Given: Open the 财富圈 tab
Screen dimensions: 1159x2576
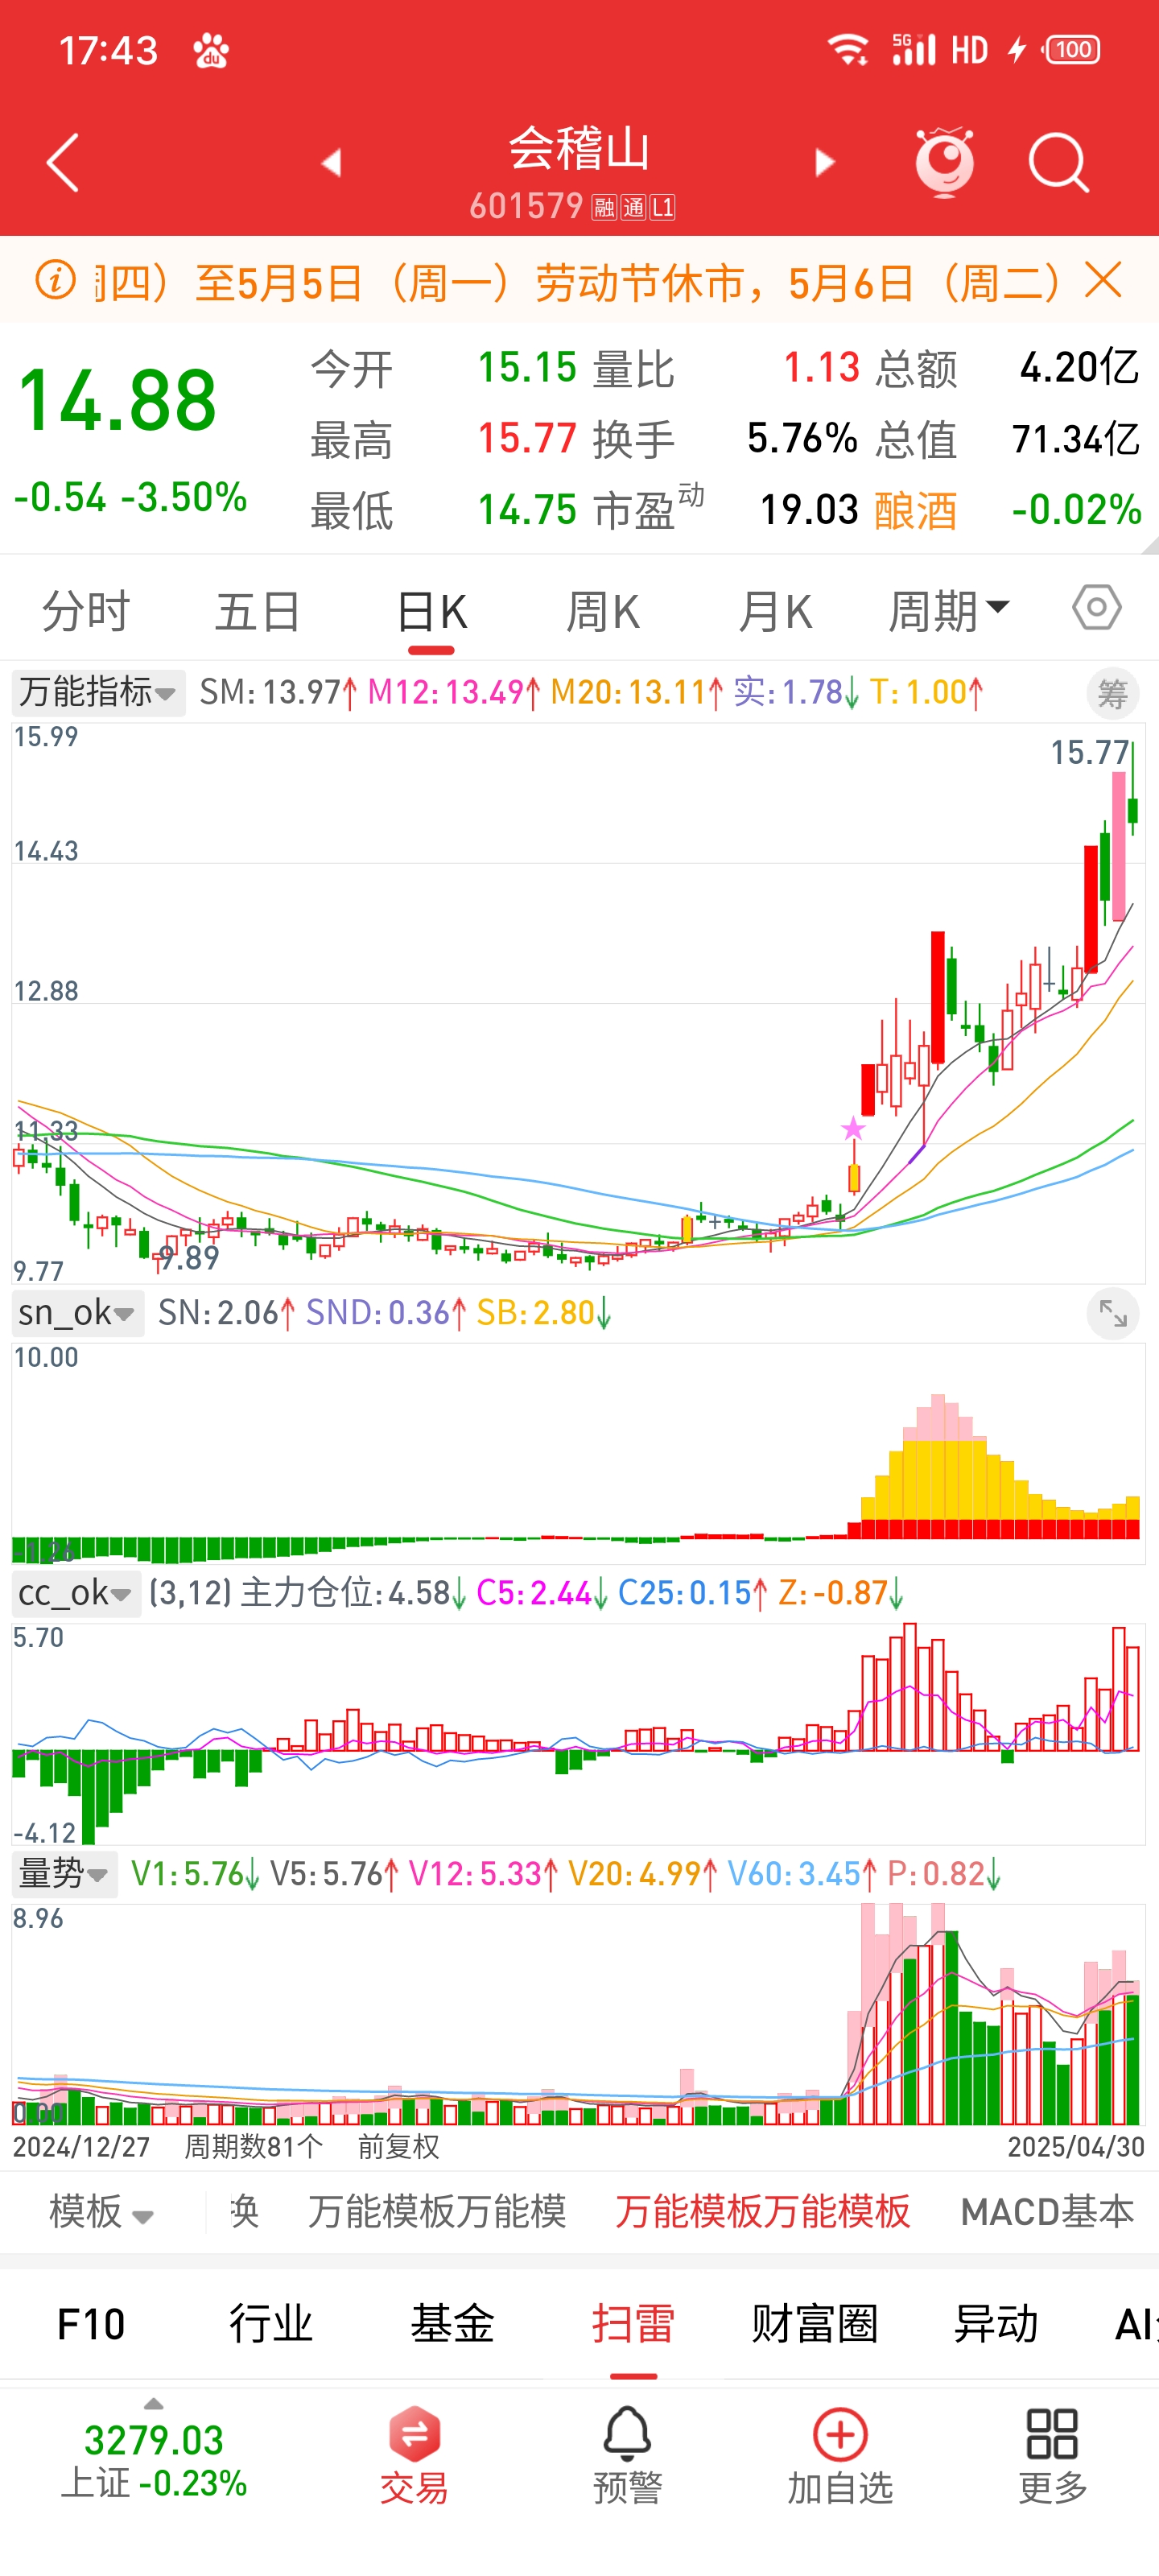Looking at the screenshot, I should click(x=814, y=2324).
